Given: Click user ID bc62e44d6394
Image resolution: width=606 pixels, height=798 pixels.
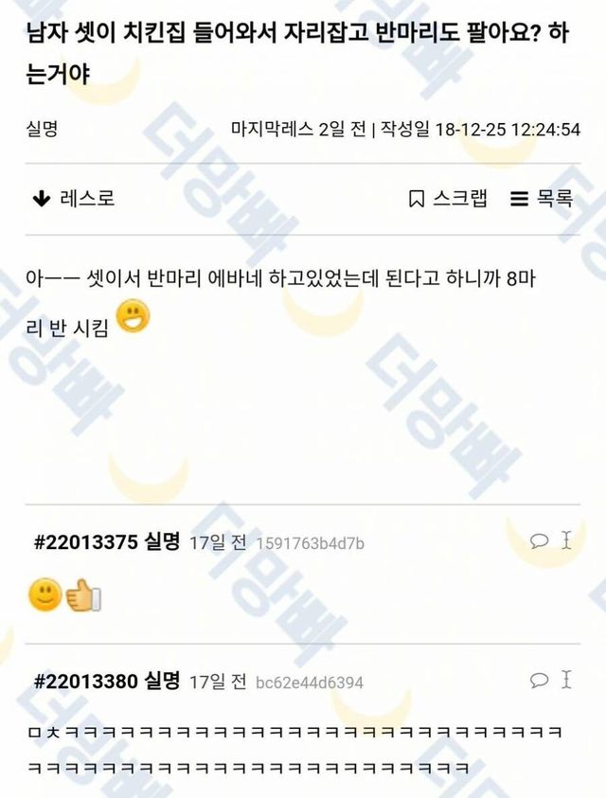Looking at the screenshot, I should click(x=310, y=683).
